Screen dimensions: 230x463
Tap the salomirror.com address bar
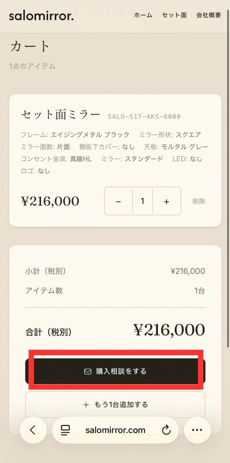tap(115, 430)
